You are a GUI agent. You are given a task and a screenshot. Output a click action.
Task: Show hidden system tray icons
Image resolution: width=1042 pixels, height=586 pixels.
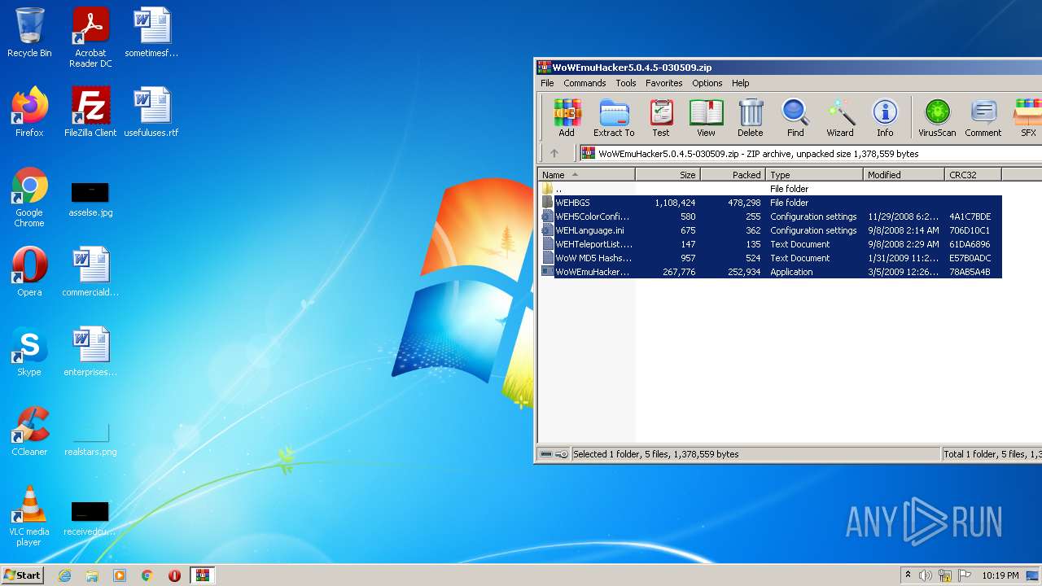908,575
